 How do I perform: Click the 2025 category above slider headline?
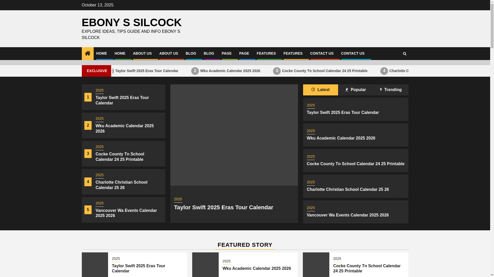coord(178,199)
